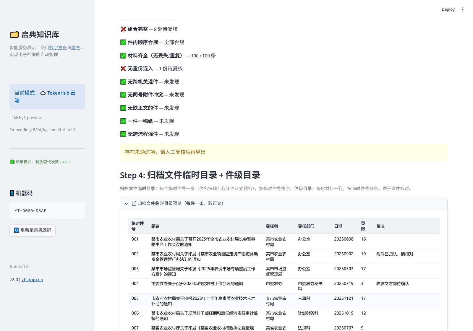Click the remark 收发文方向待确认
Image resolution: width=473 pixels, height=331 pixels.
393,283
